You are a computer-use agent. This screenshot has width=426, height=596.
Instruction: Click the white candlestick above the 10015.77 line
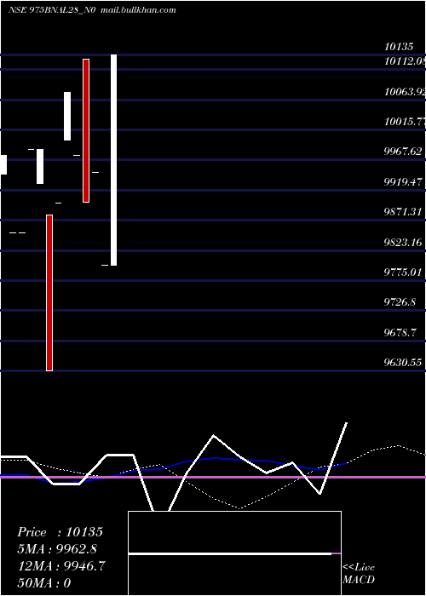[67, 117]
